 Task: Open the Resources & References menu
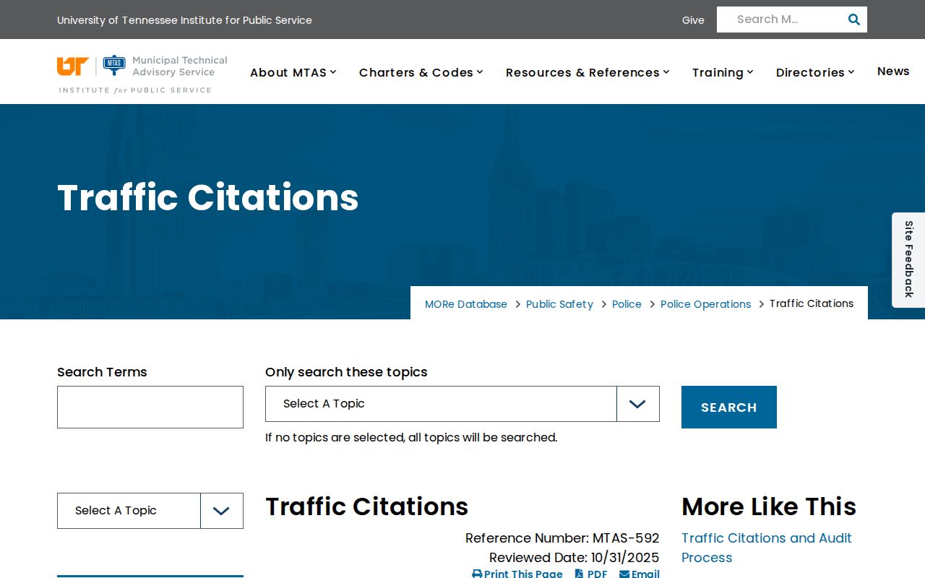point(588,72)
